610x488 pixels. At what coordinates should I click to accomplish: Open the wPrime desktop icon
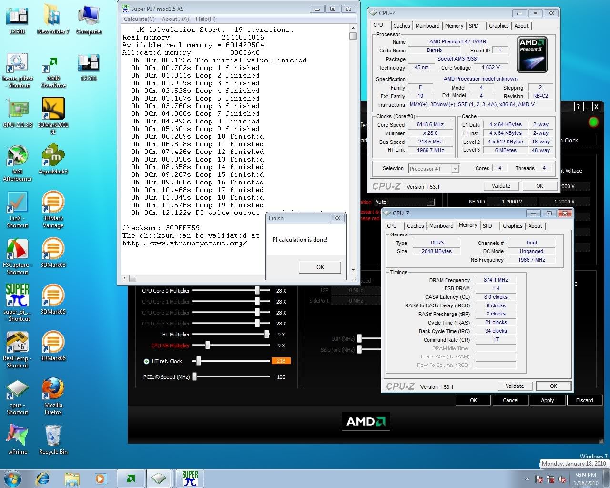17,439
